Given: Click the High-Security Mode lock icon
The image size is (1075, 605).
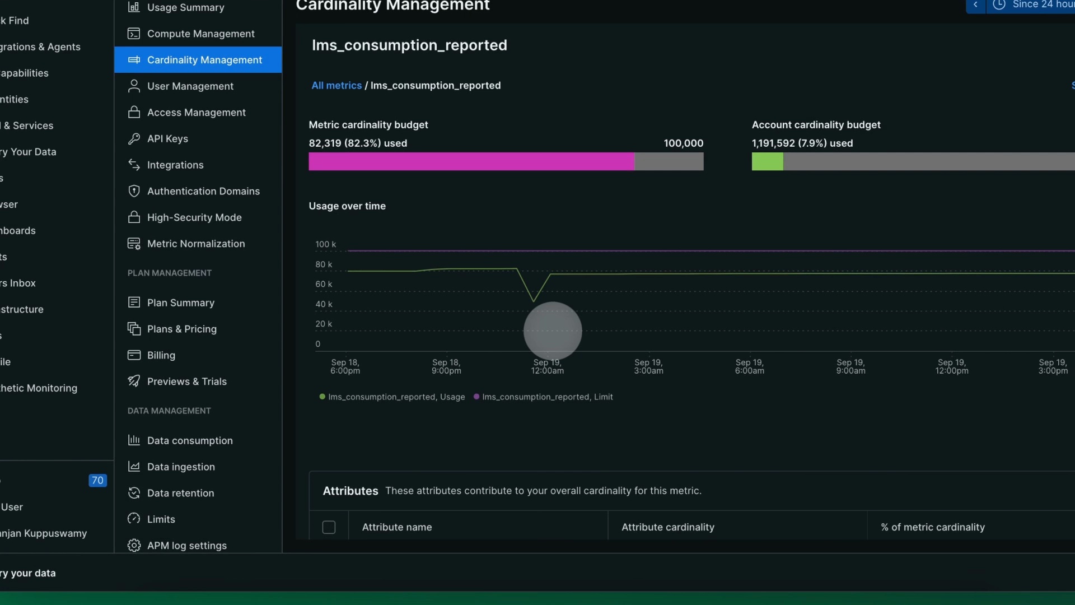Looking at the screenshot, I should click(134, 217).
